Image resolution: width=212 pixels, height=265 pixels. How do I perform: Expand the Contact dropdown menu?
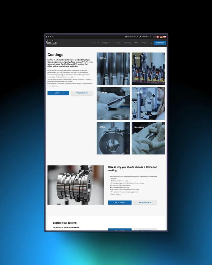click(145, 43)
